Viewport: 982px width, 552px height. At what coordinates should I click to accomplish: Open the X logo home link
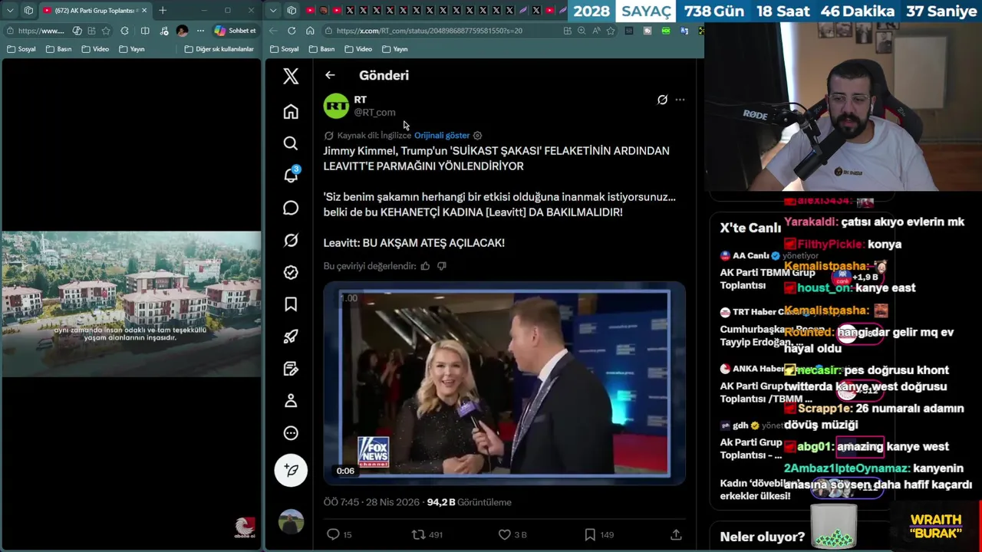click(291, 76)
